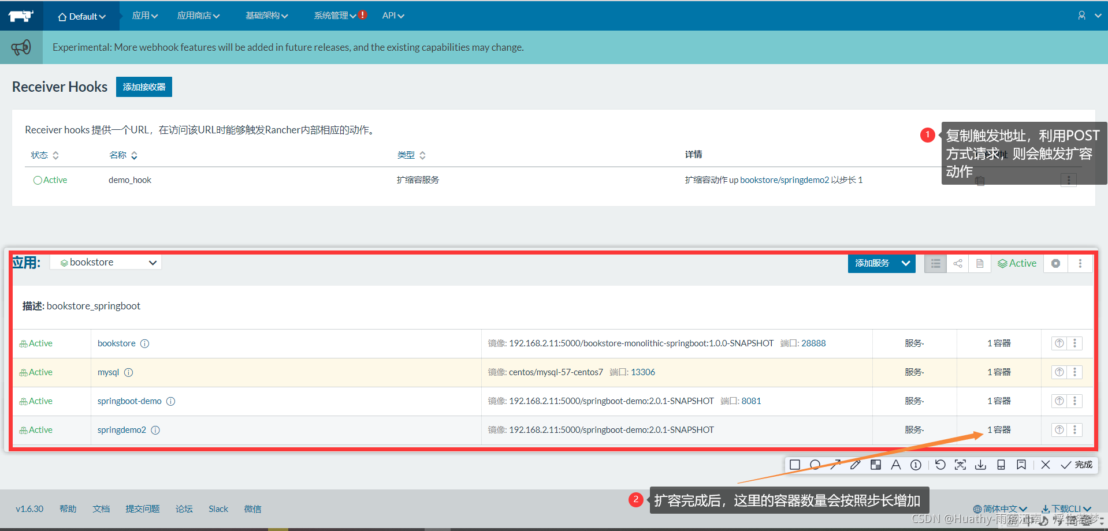Viewport: 1108px width, 531px height.
Task: Open the bookstore/springdemo2 link in hook details
Action: pyautogui.click(x=784, y=180)
